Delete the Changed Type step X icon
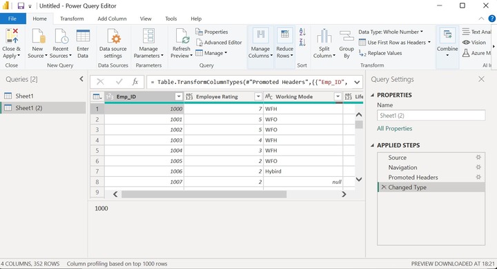Image resolution: width=497 pixels, height=269 pixels. (x=384, y=187)
